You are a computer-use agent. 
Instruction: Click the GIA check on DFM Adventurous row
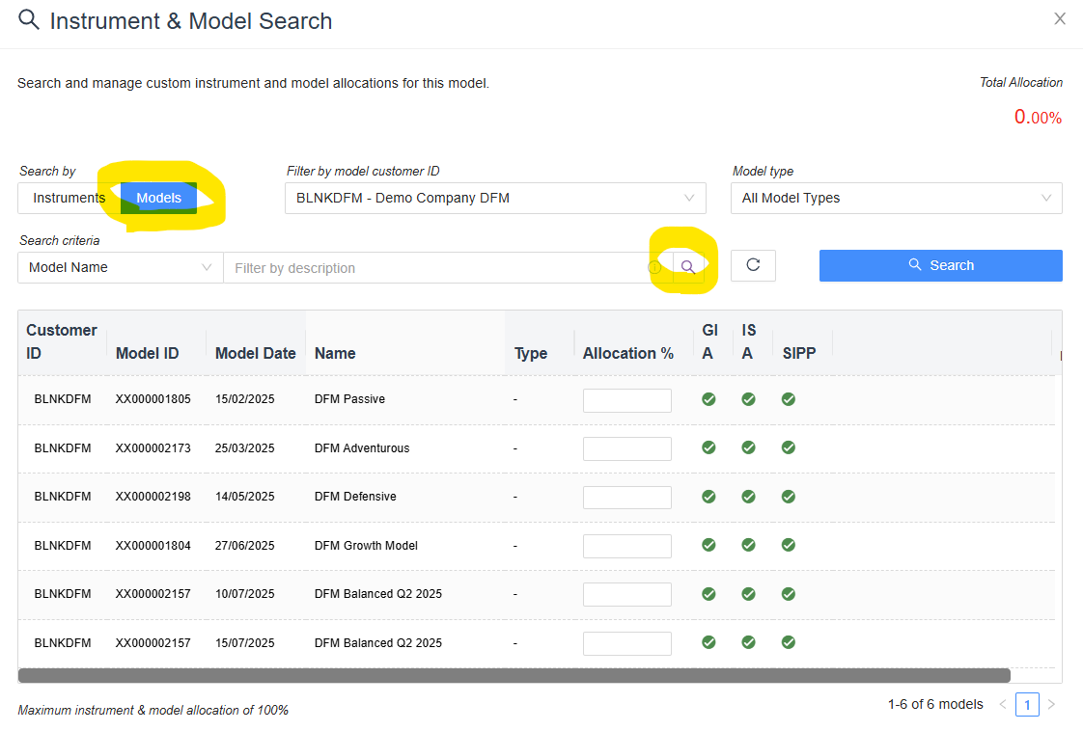(709, 447)
